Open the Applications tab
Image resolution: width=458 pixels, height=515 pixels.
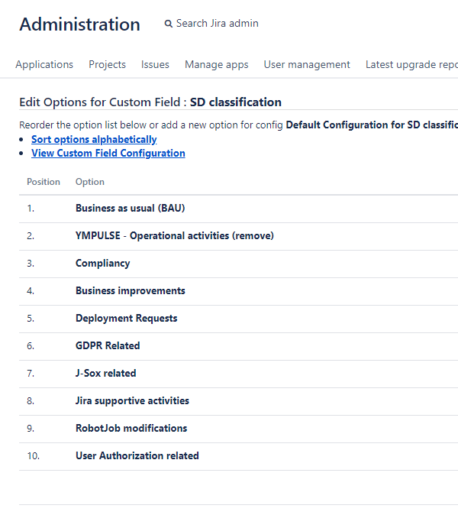pyautogui.click(x=44, y=64)
